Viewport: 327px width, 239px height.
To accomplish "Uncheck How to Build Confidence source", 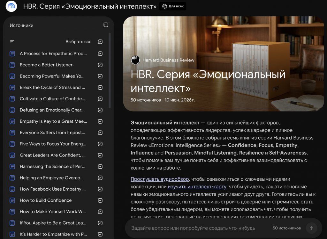I will pos(100,200).
